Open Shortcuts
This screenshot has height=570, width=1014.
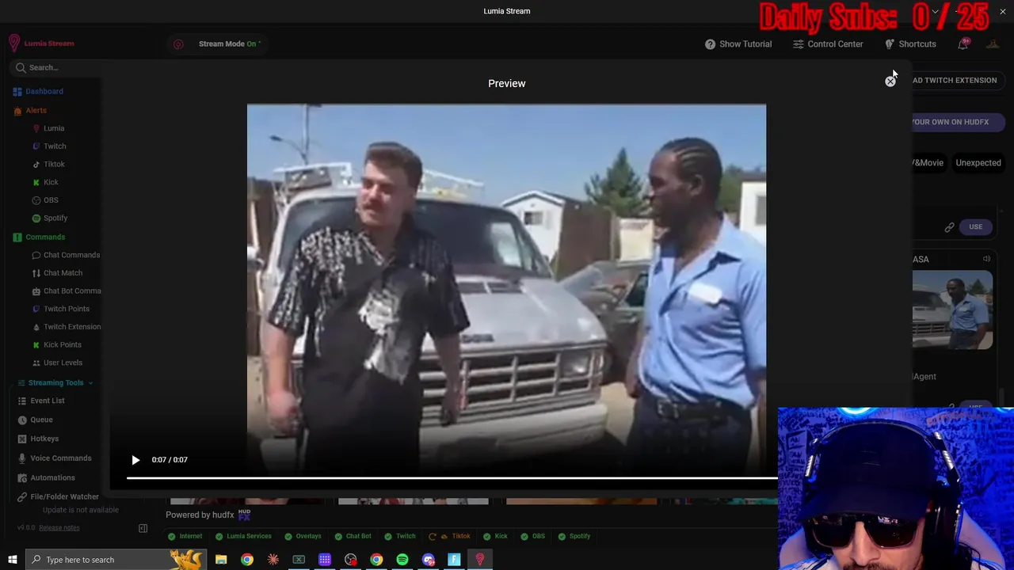tap(910, 44)
